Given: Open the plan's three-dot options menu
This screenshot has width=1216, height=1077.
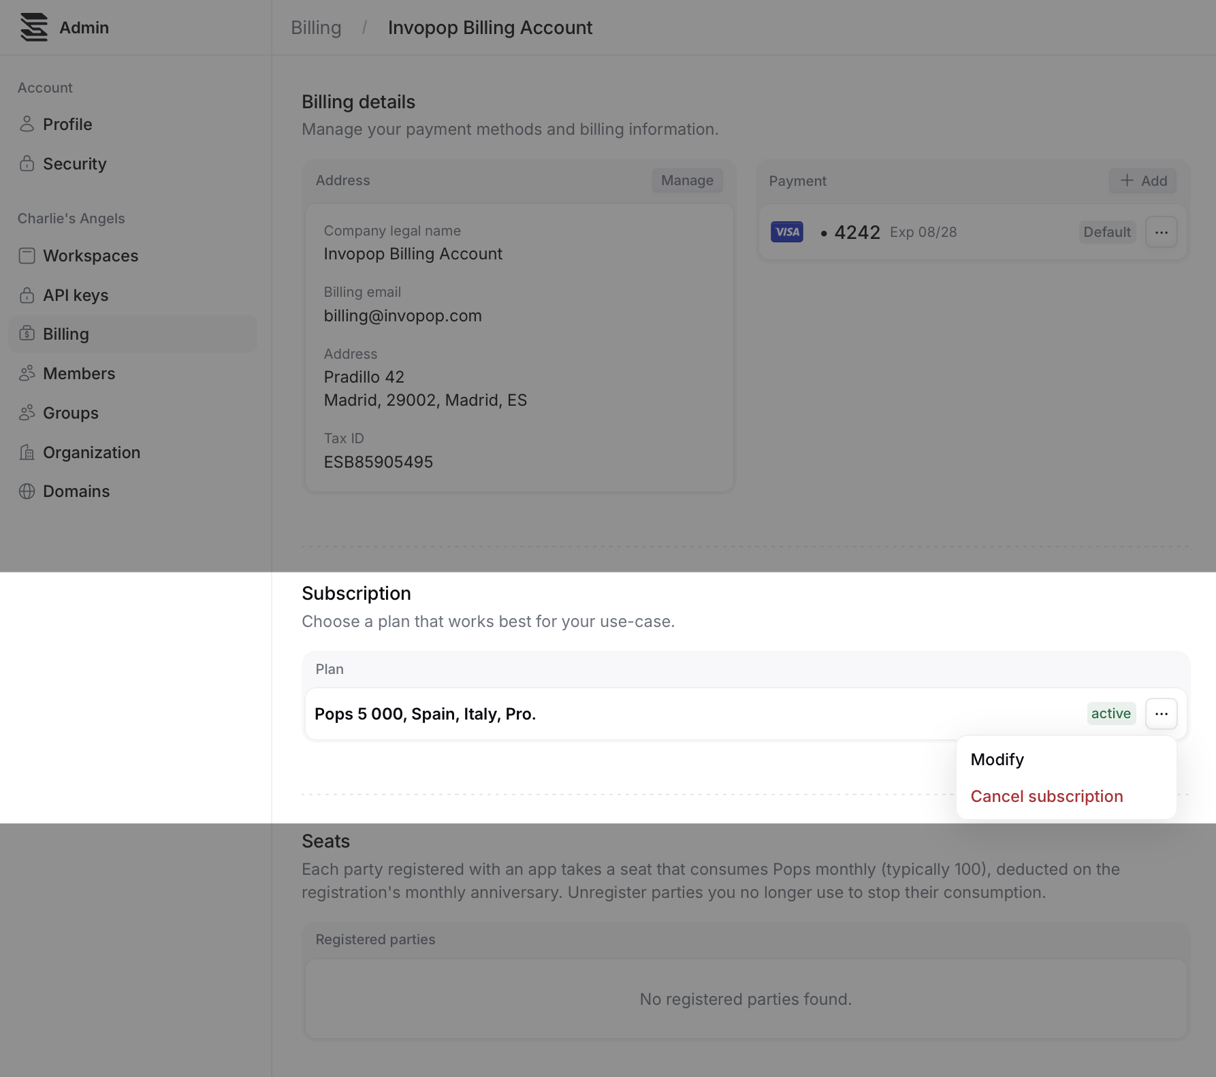Looking at the screenshot, I should tap(1161, 713).
